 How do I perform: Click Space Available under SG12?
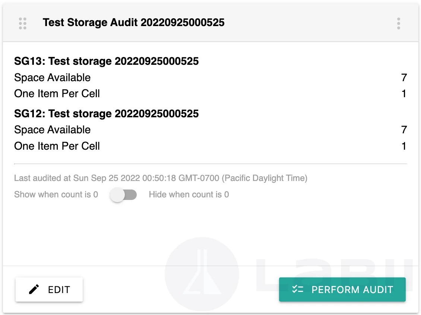[x=52, y=130]
